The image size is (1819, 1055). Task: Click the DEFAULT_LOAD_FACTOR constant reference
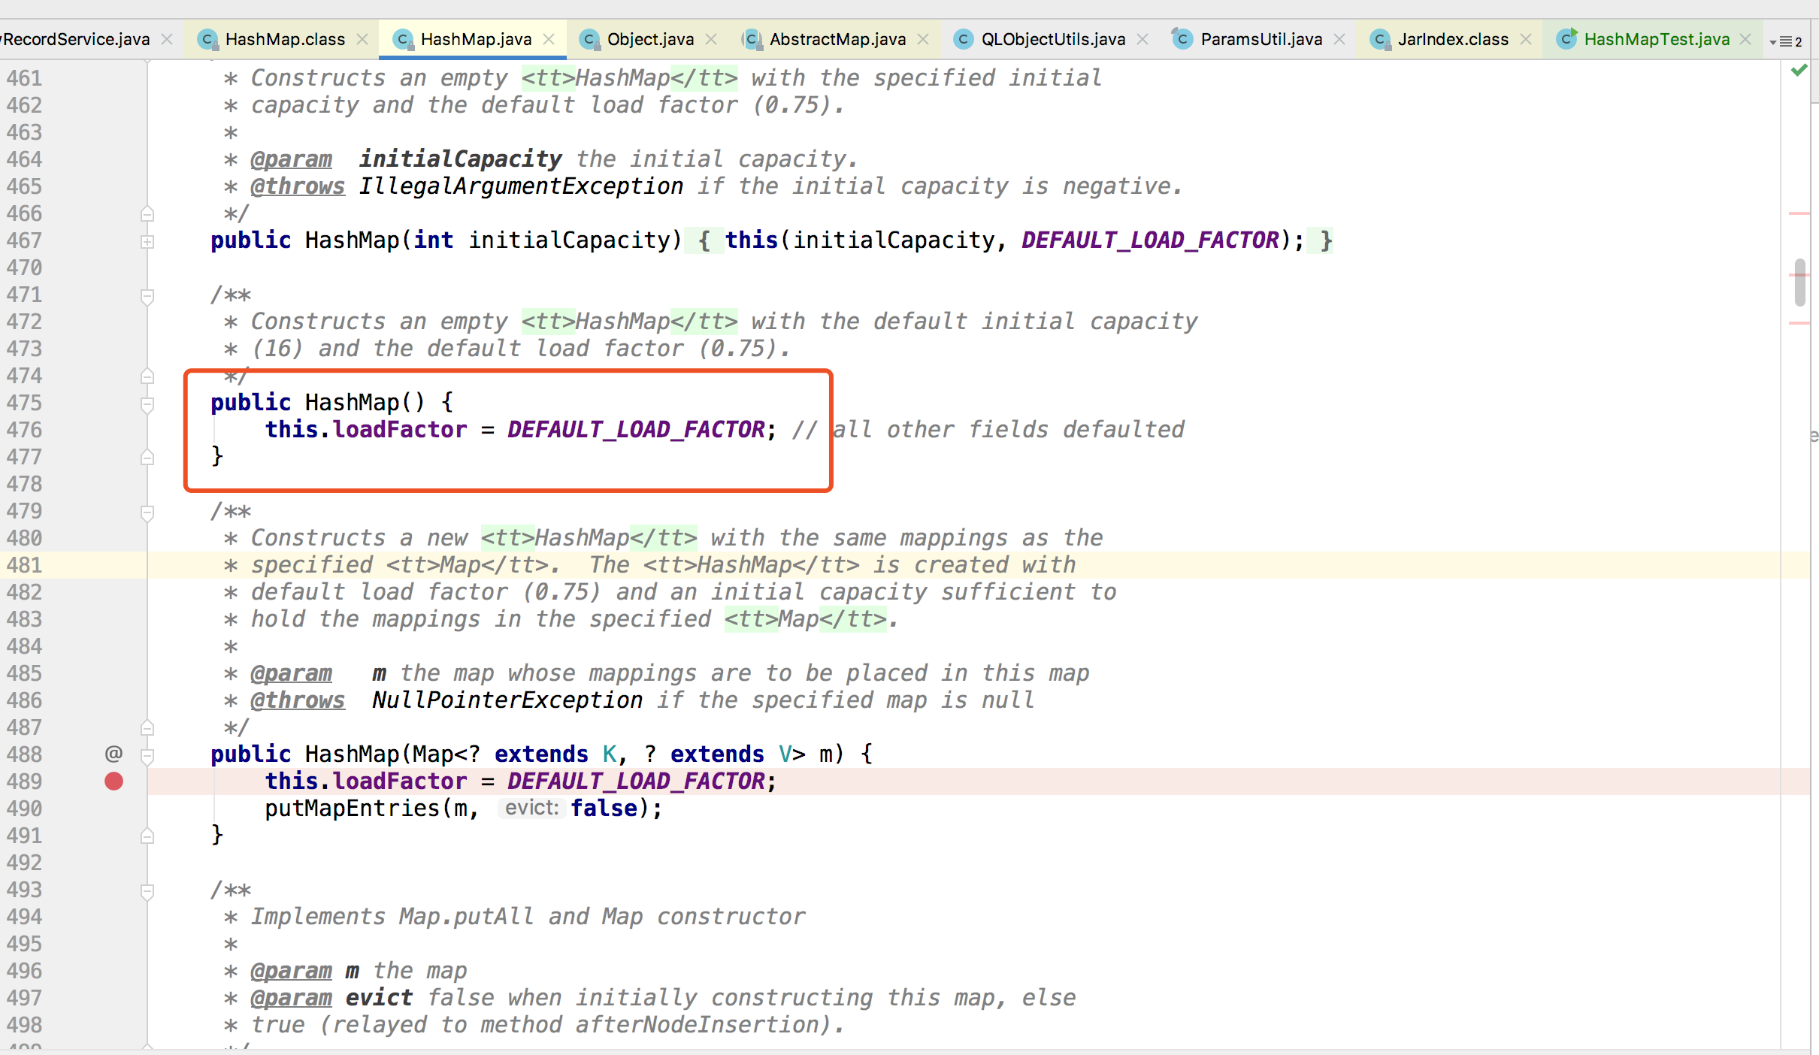pyautogui.click(x=635, y=430)
